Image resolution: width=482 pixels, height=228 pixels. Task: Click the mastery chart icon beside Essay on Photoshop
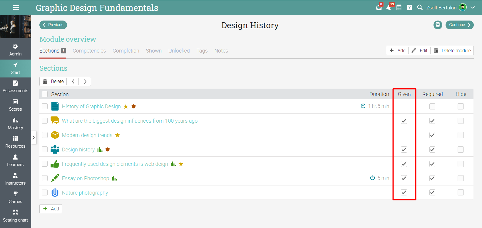click(114, 178)
